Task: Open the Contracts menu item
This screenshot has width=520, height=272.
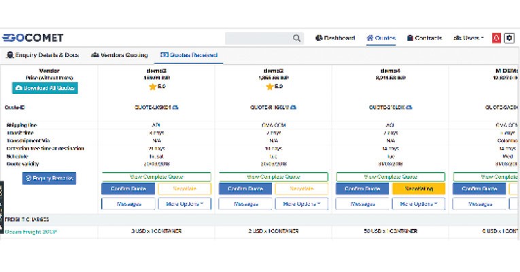Action: tap(424, 38)
